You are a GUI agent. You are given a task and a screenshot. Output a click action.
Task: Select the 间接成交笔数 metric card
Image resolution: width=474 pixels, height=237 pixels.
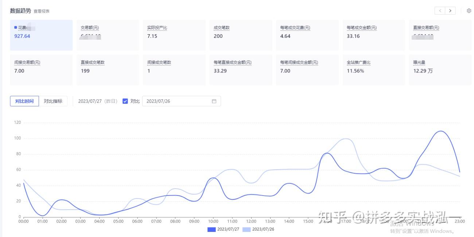(174, 70)
